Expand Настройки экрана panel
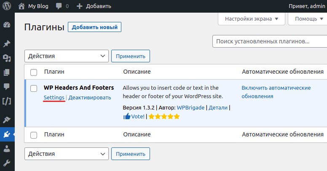This screenshot has height=171, width=327. [252, 19]
